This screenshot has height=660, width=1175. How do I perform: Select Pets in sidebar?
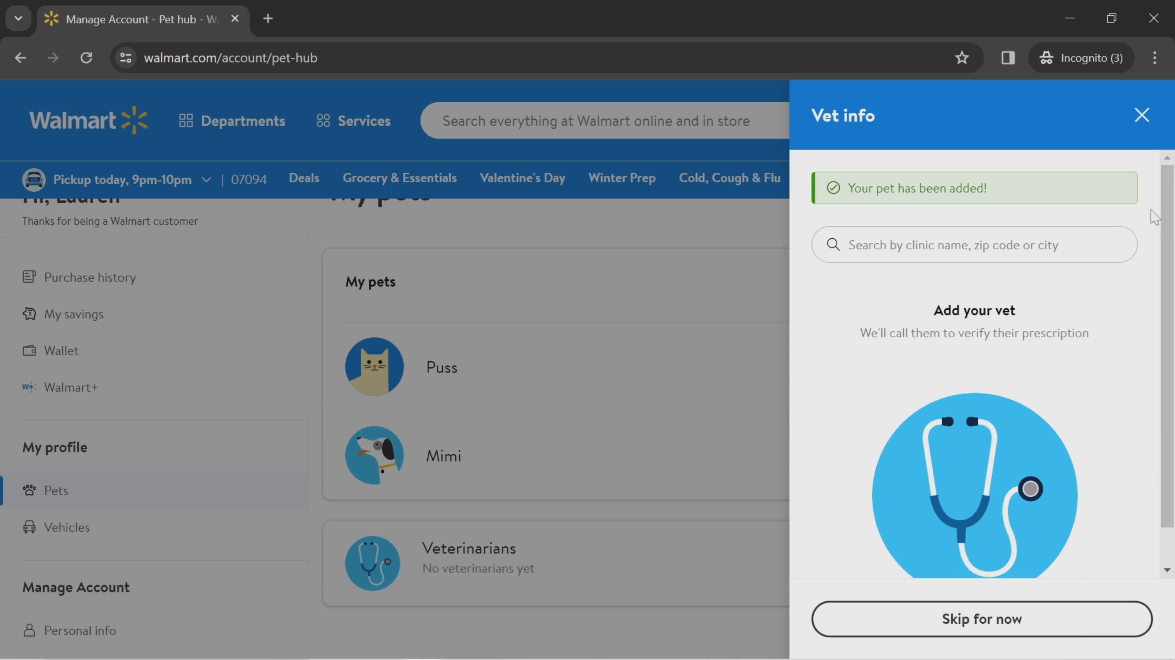(154, 490)
